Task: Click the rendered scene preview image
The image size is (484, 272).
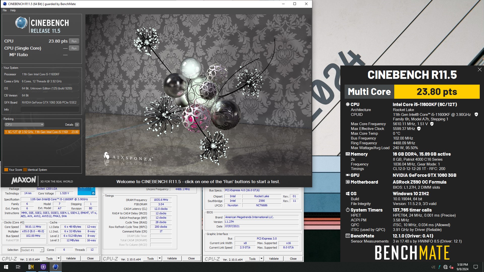Action: [198, 95]
